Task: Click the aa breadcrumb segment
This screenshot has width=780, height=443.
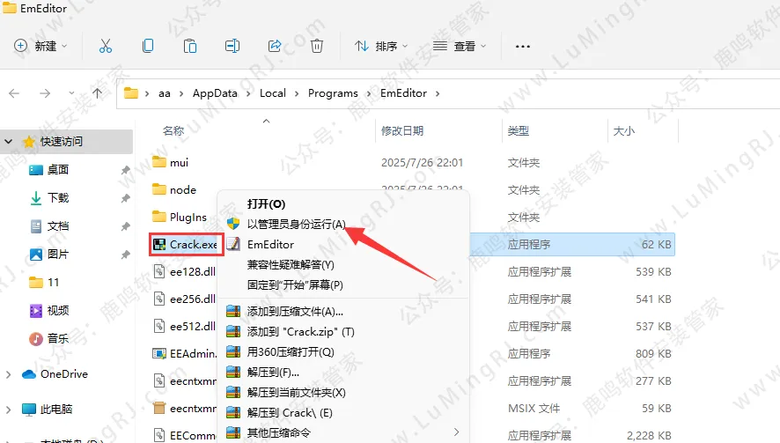Action: (x=164, y=93)
